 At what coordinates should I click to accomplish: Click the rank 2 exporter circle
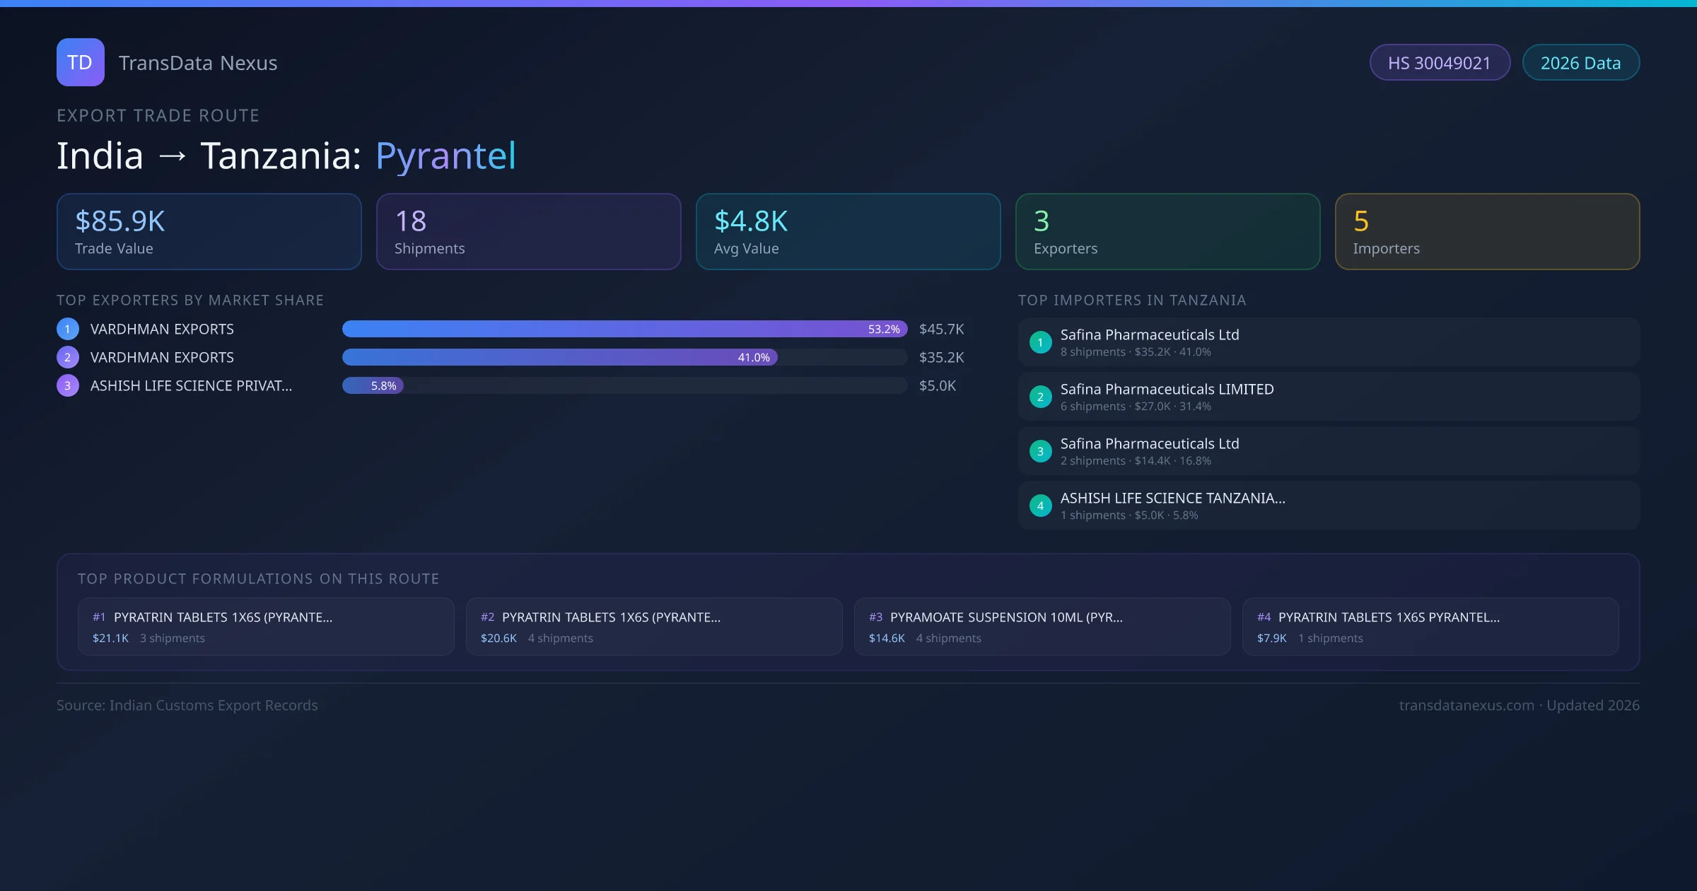pos(68,357)
